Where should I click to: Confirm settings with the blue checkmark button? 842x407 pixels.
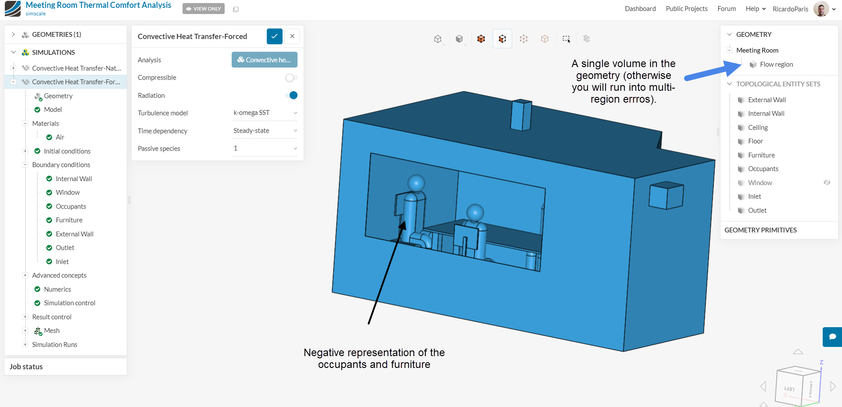point(275,36)
